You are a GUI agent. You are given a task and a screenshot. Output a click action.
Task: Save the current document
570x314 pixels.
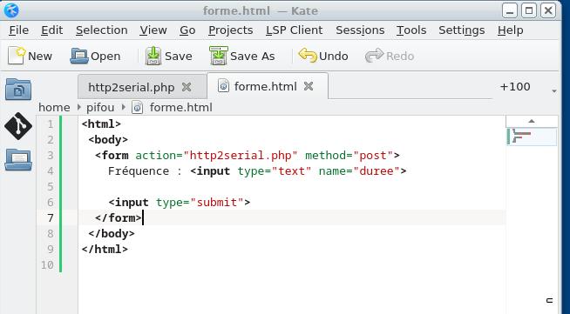click(169, 57)
